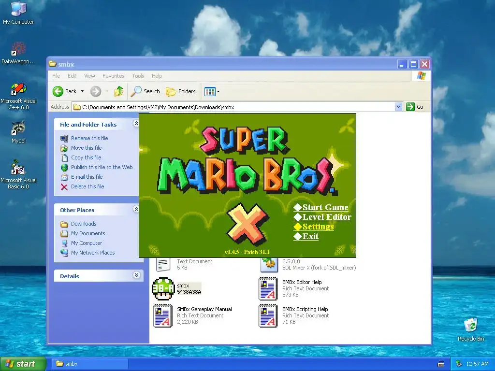Open the File menu

56,76
